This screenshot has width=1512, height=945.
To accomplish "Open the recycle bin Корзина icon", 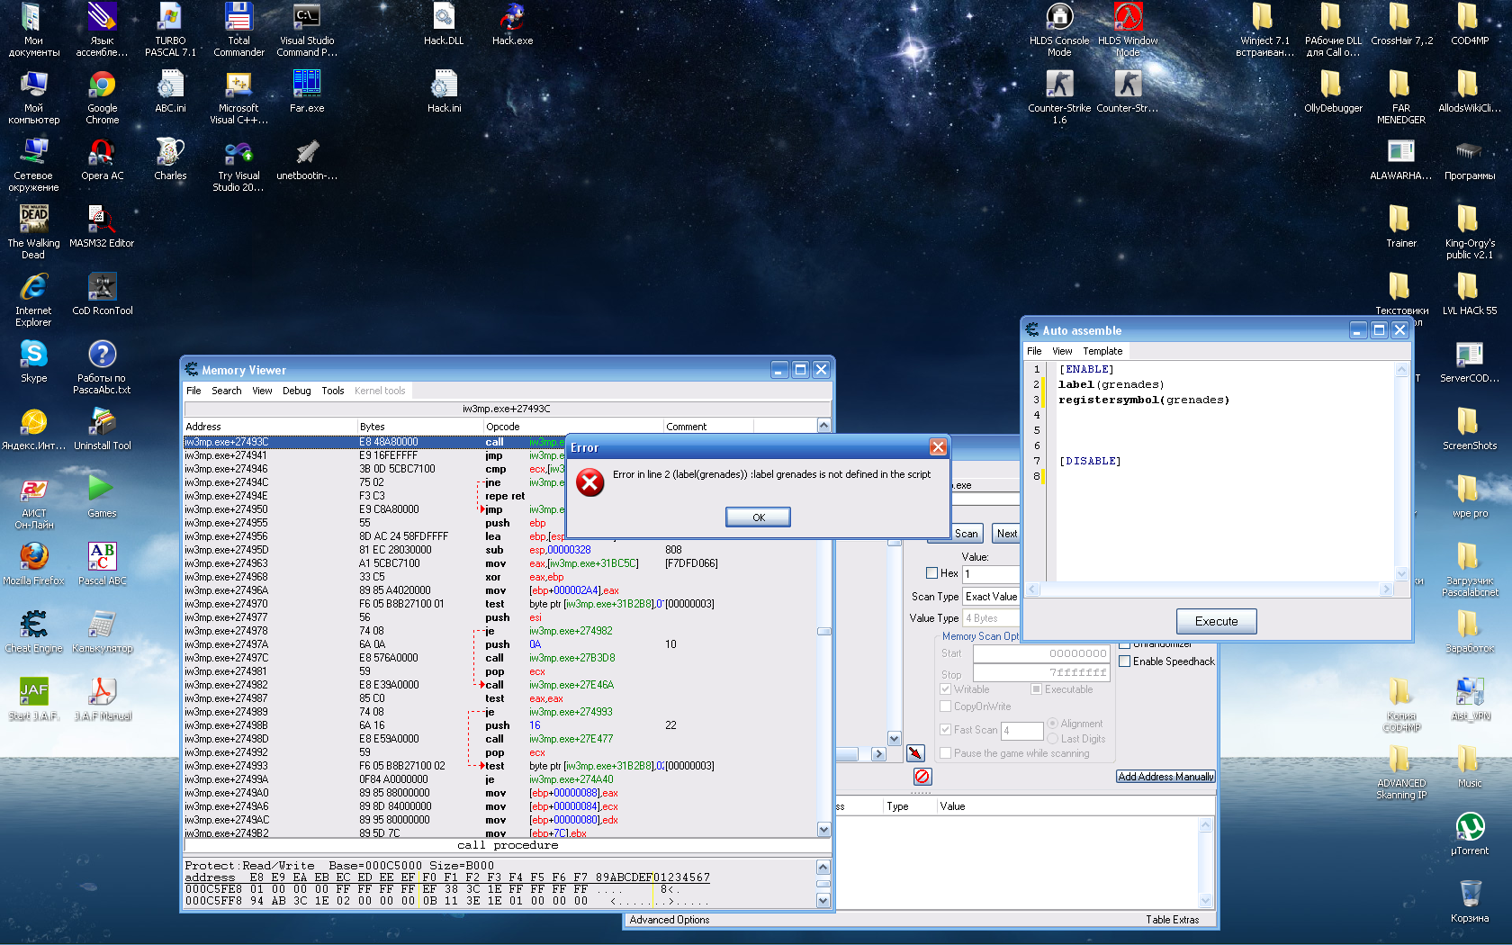I will pos(1470,901).
